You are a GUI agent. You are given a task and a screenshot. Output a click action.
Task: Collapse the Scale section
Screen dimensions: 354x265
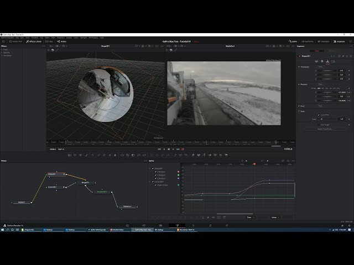(299, 112)
